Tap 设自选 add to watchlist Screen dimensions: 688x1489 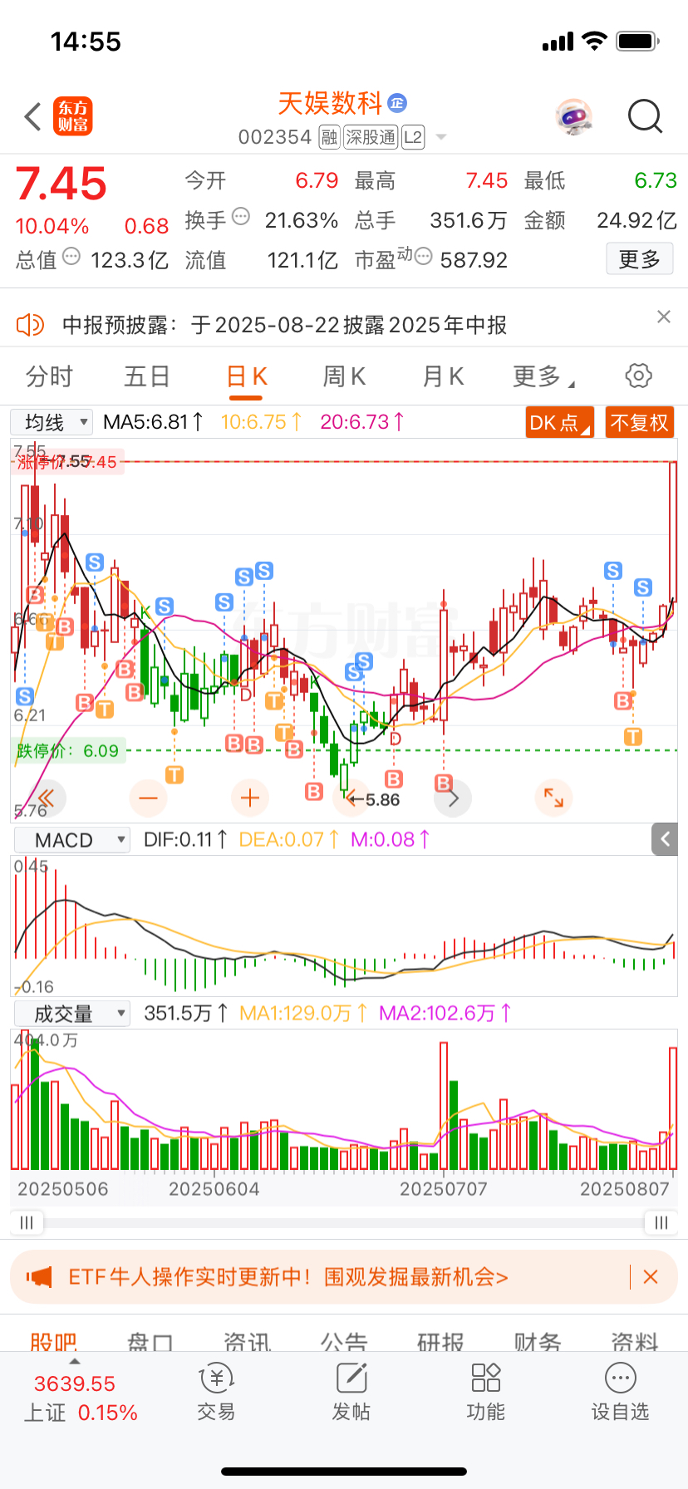click(x=620, y=1393)
